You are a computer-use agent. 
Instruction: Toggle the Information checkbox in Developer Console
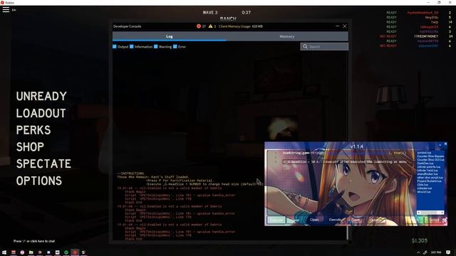click(132, 46)
